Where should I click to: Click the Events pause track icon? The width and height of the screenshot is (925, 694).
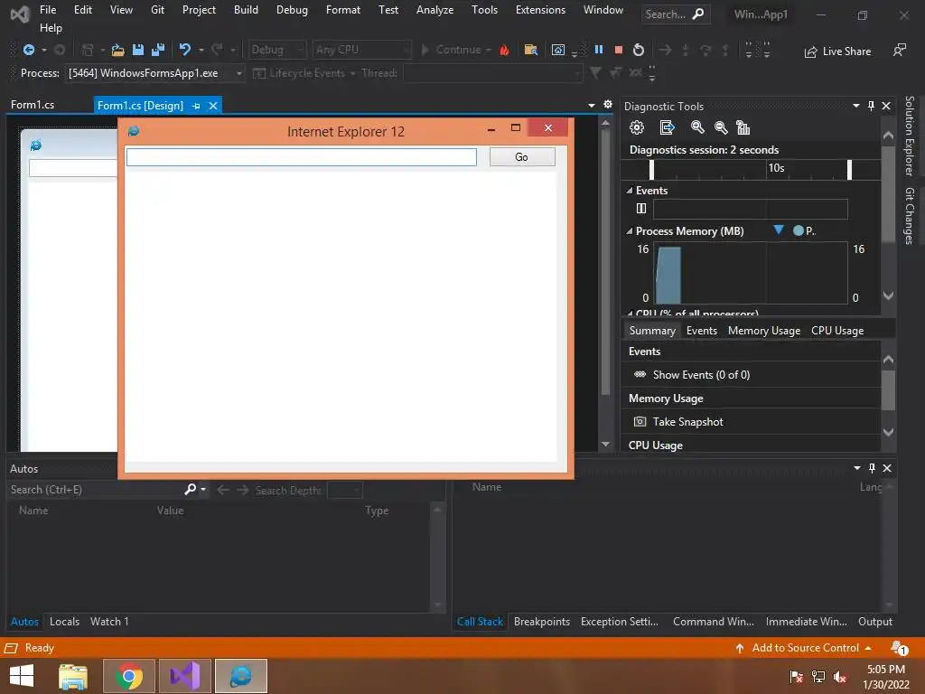(x=641, y=209)
